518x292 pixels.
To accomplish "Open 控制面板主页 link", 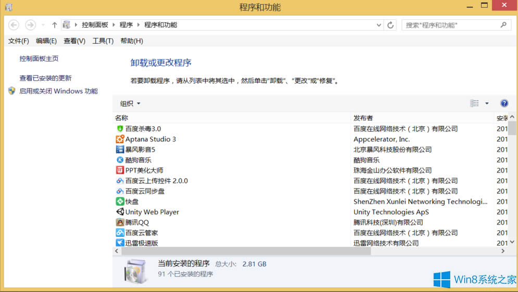I will [x=39, y=59].
